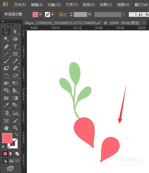Select the Blend tool
The image size is (149, 173).
15,105
